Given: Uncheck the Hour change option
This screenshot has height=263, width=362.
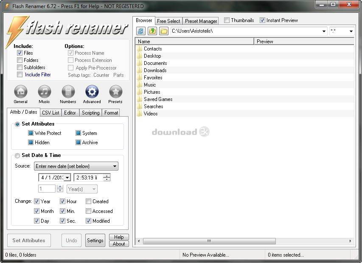Looking at the screenshot, I should pos(62,201).
